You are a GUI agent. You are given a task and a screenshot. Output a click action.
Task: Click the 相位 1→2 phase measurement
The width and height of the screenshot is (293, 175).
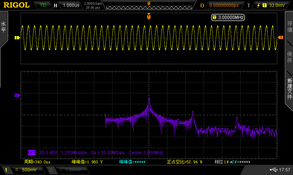(x=232, y=162)
